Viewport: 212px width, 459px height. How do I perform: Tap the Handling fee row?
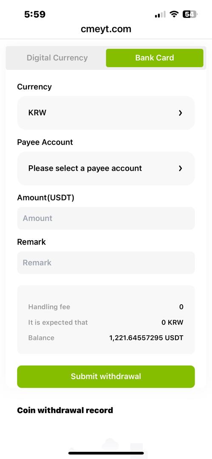[106, 307]
